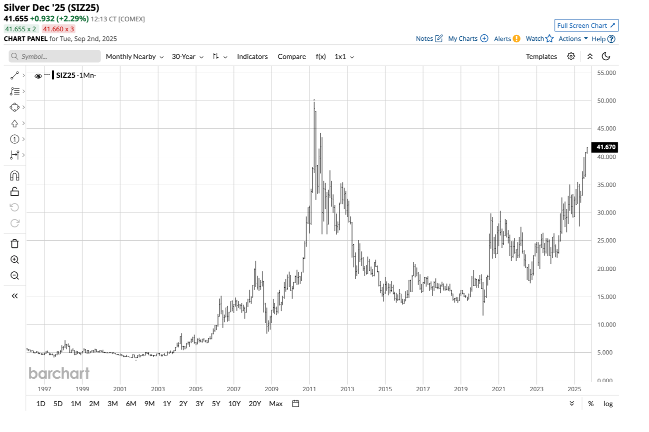The height and width of the screenshot is (432, 649).
Task: Zoom out with the magnifier minus icon
Action: [14, 275]
